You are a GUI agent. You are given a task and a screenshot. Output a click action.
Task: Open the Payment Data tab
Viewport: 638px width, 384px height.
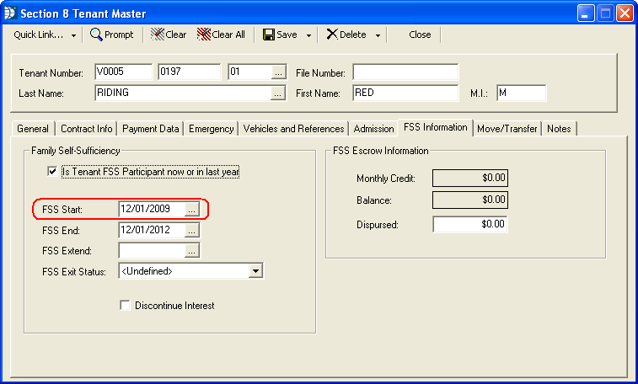(x=151, y=129)
